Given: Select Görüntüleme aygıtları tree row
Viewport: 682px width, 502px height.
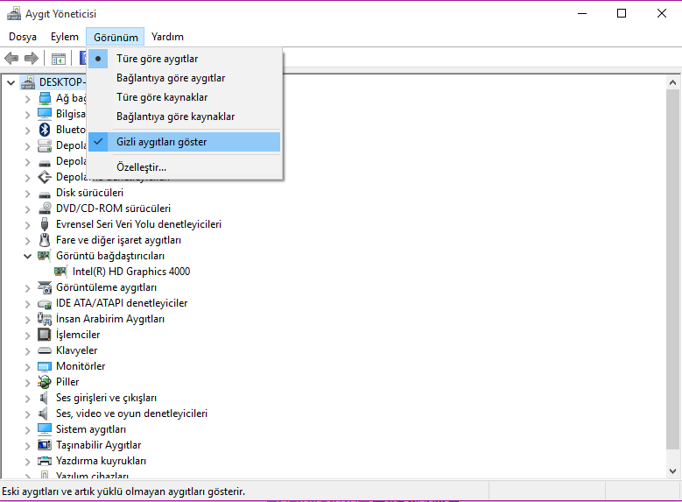Looking at the screenshot, I should coord(106,287).
